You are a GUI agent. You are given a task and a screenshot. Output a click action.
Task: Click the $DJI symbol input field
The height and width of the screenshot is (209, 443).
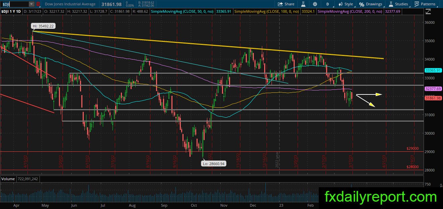click(14, 4)
